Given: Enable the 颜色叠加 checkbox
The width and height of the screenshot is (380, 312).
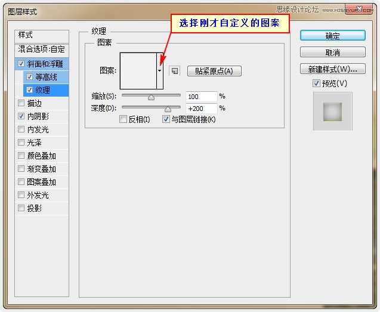Looking at the screenshot, I should click(x=21, y=155).
